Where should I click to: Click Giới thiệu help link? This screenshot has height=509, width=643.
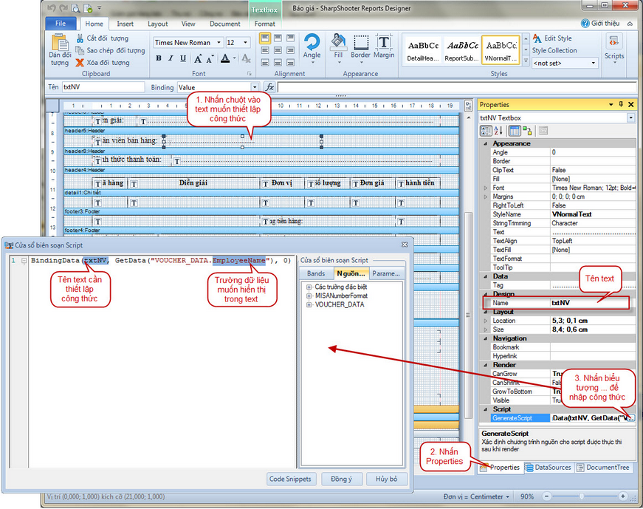[600, 24]
